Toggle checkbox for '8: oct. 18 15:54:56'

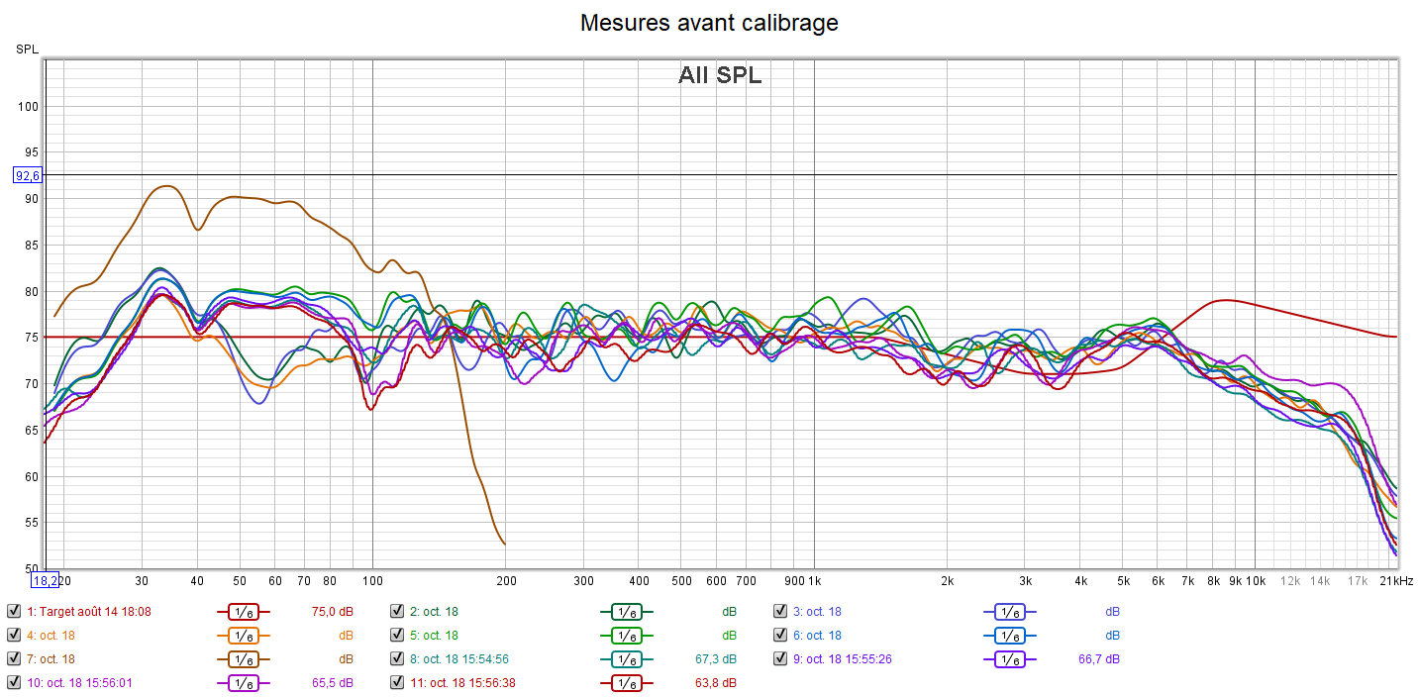click(397, 659)
